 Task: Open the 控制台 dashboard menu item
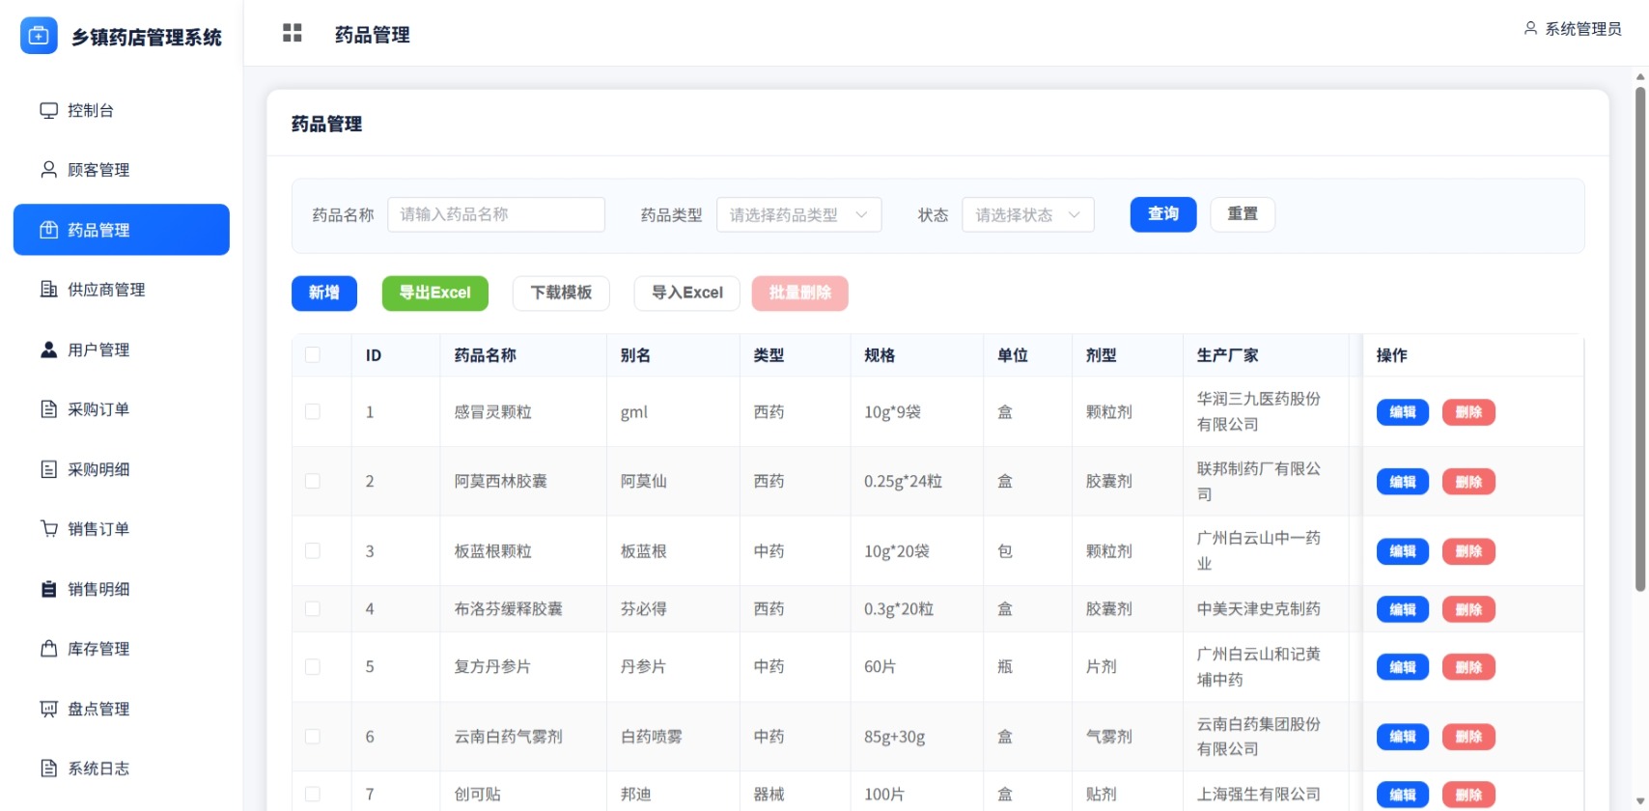point(122,110)
